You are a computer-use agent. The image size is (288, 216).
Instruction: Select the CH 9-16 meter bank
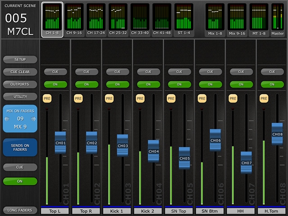(74, 19)
